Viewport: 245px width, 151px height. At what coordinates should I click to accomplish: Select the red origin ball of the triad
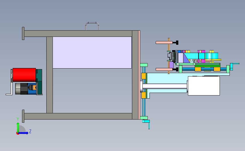(x=18, y=133)
